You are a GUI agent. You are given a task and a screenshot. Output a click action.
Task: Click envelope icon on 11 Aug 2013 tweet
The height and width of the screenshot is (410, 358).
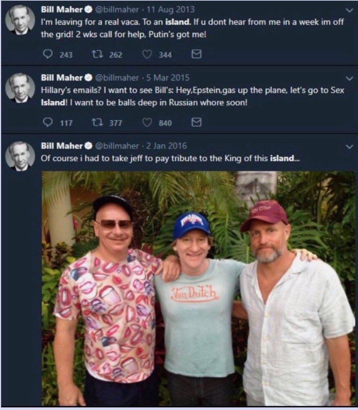point(196,54)
